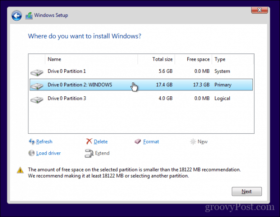Click the Extend drives icon
The image size is (280, 217).
[89, 153]
